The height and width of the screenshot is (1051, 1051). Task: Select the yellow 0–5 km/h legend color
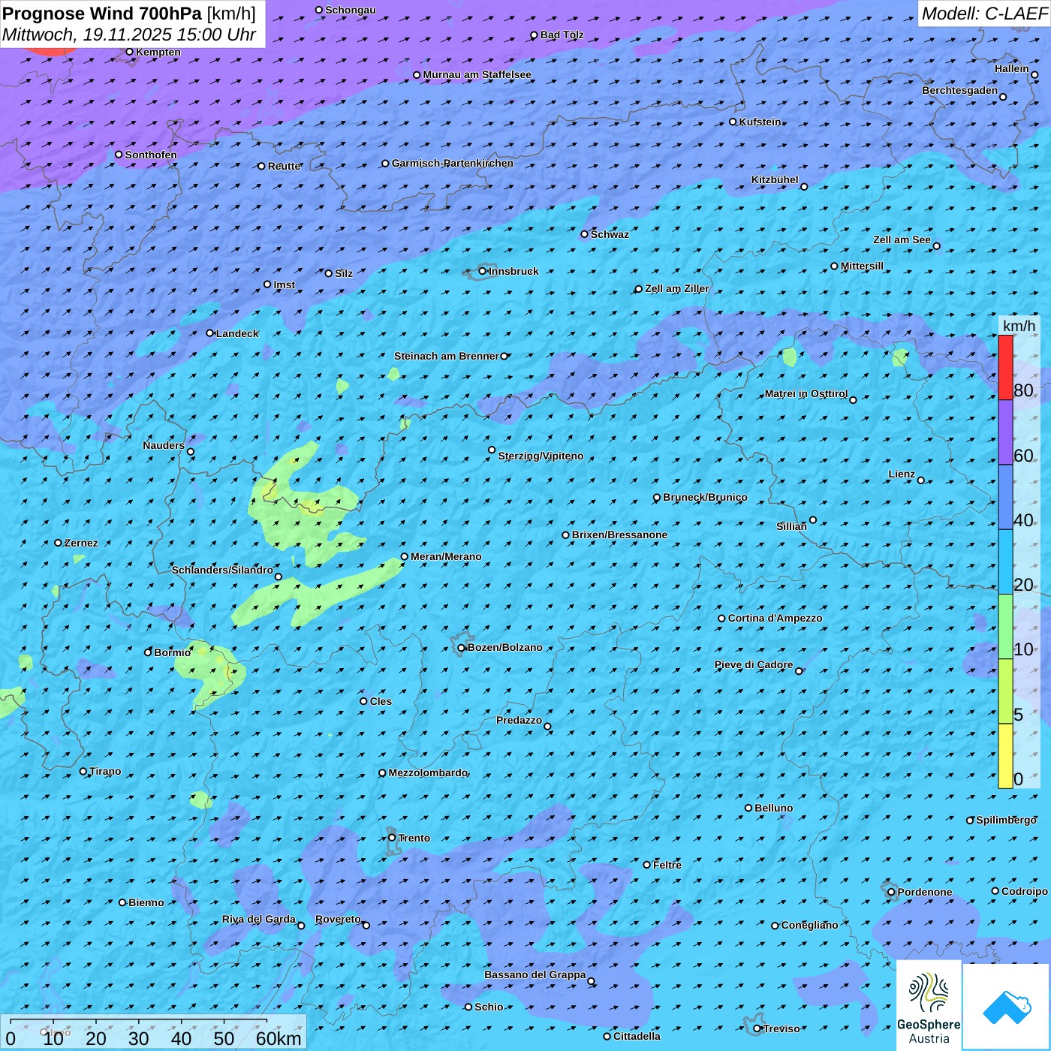click(x=1005, y=756)
